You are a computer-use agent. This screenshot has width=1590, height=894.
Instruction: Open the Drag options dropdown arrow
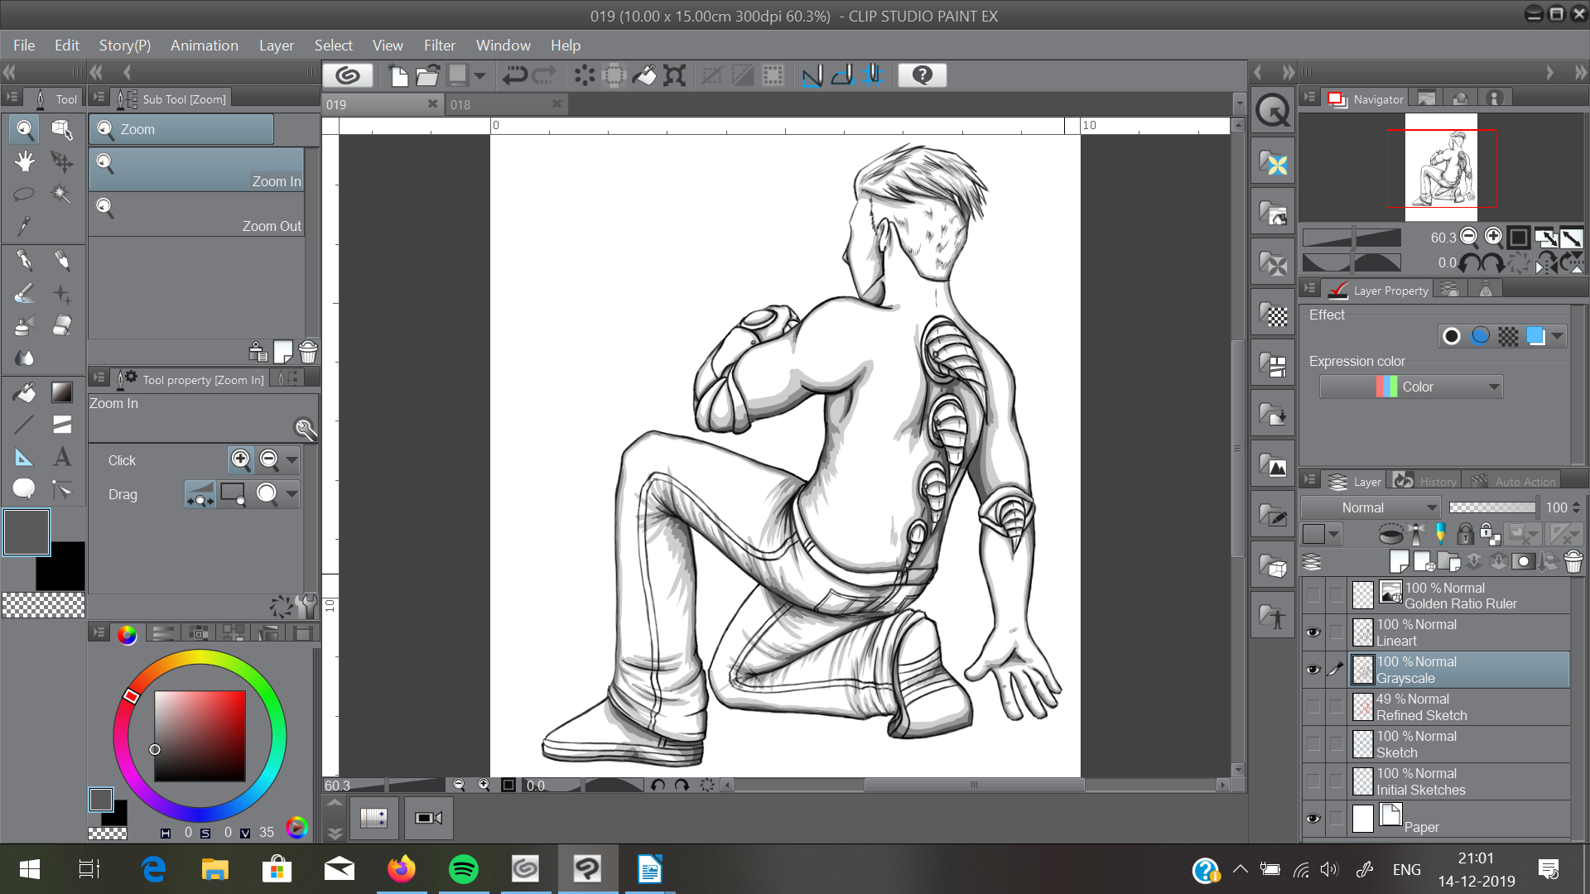tap(291, 494)
